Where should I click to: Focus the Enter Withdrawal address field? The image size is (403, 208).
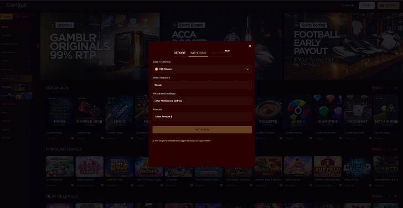coord(202,101)
